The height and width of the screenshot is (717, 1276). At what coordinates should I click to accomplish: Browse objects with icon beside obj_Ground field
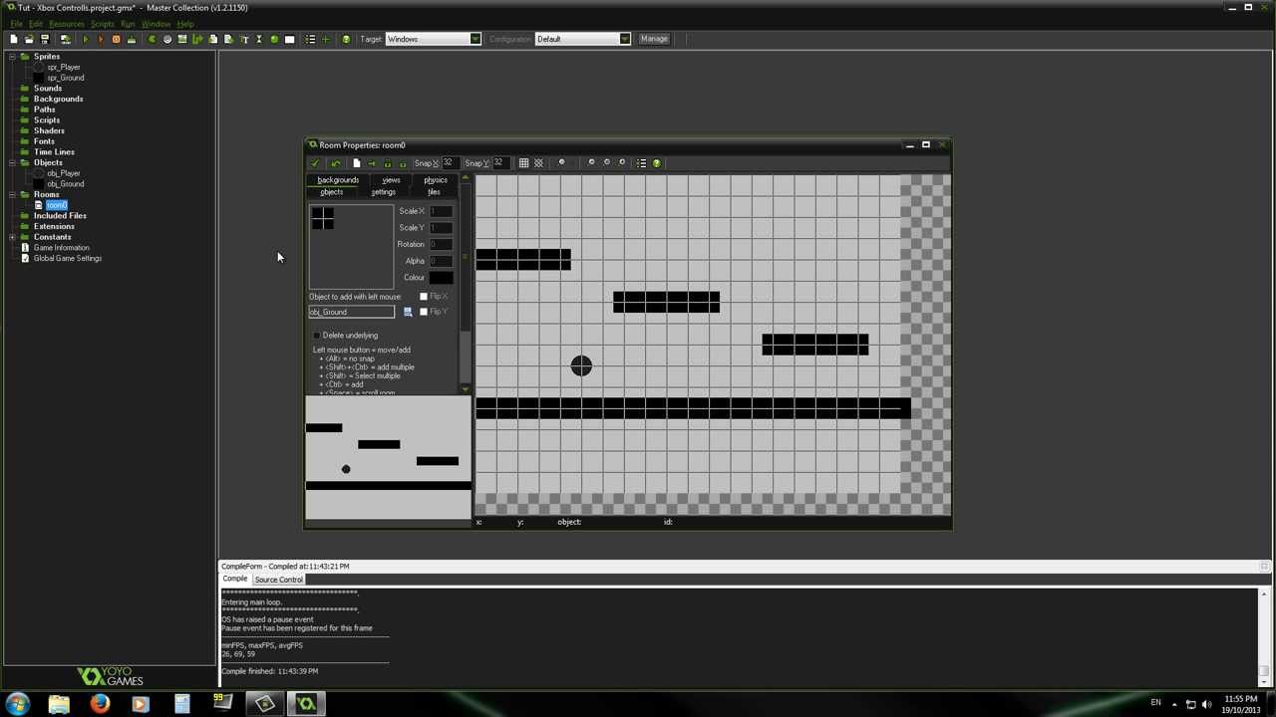click(407, 312)
